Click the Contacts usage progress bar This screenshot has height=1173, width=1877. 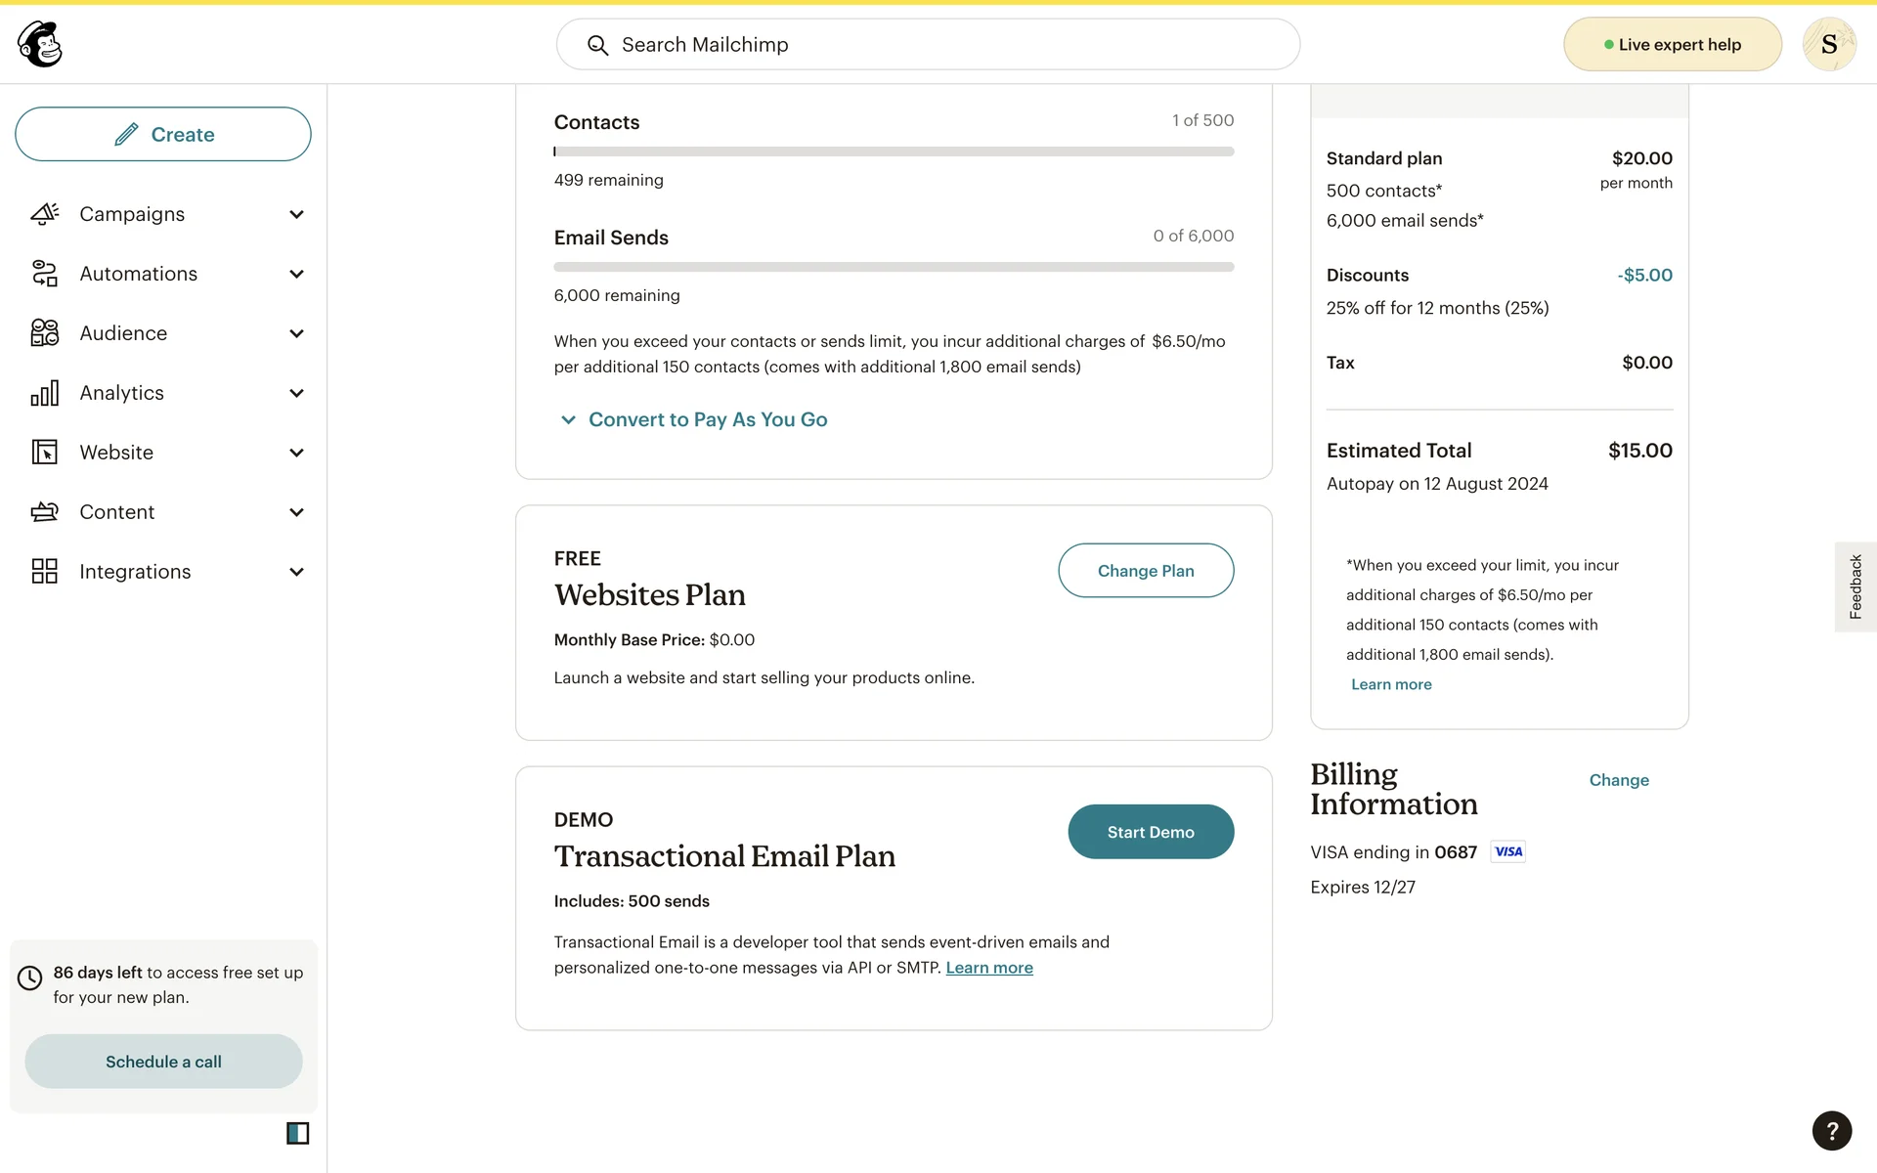[x=894, y=152]
